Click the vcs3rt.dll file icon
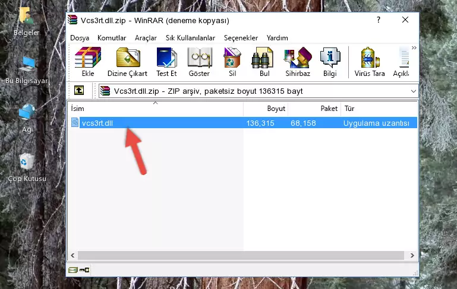Image resolution: width=457 pixels, height=289 pixels. pyautogui.click(x=75, y=122)
